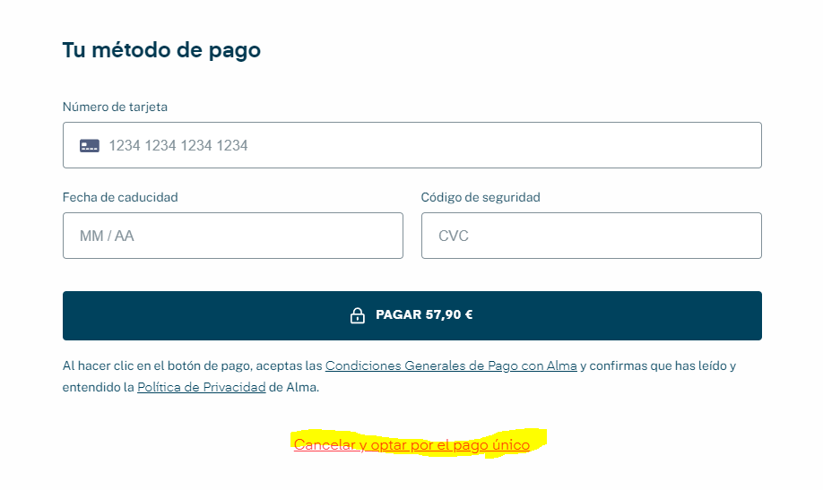Click the Fecha de caducidad label

pos(120,197)
